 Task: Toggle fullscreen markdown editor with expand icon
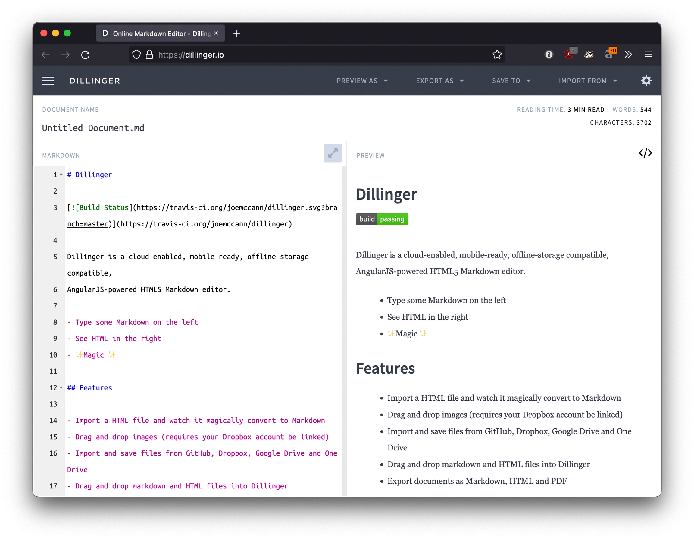point(333,153)
